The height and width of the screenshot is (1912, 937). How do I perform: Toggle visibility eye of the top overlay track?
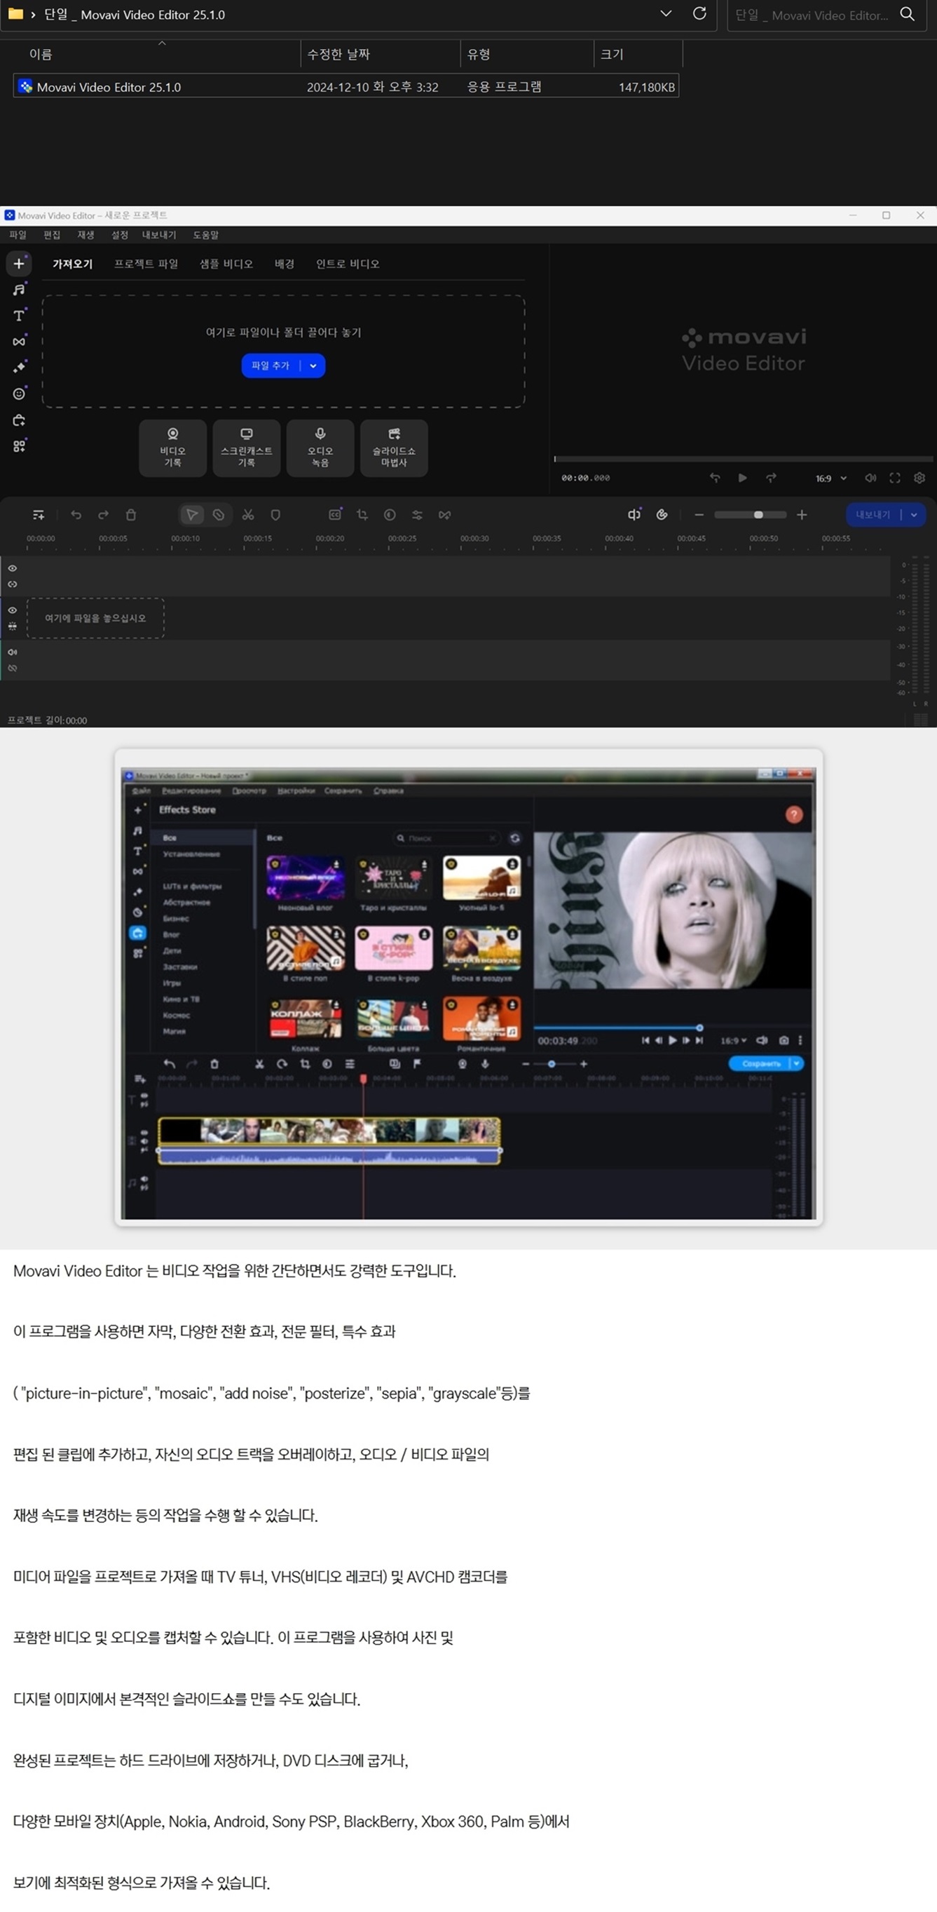(x=12, y=568)
